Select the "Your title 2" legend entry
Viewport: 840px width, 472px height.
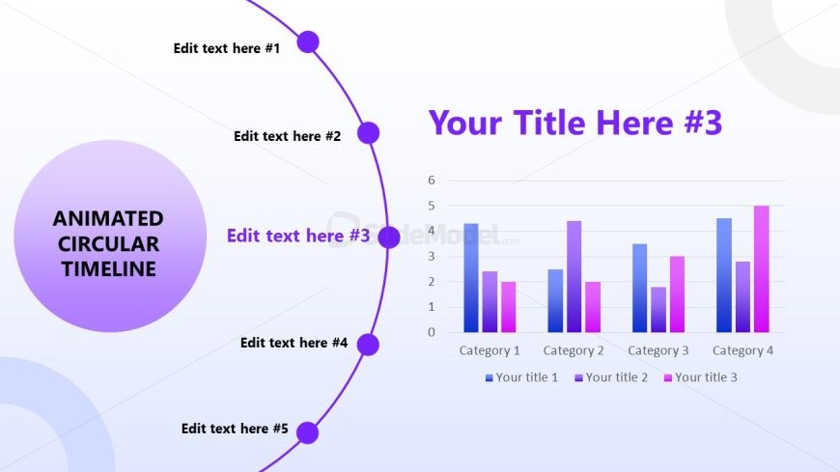pos(613,377)
